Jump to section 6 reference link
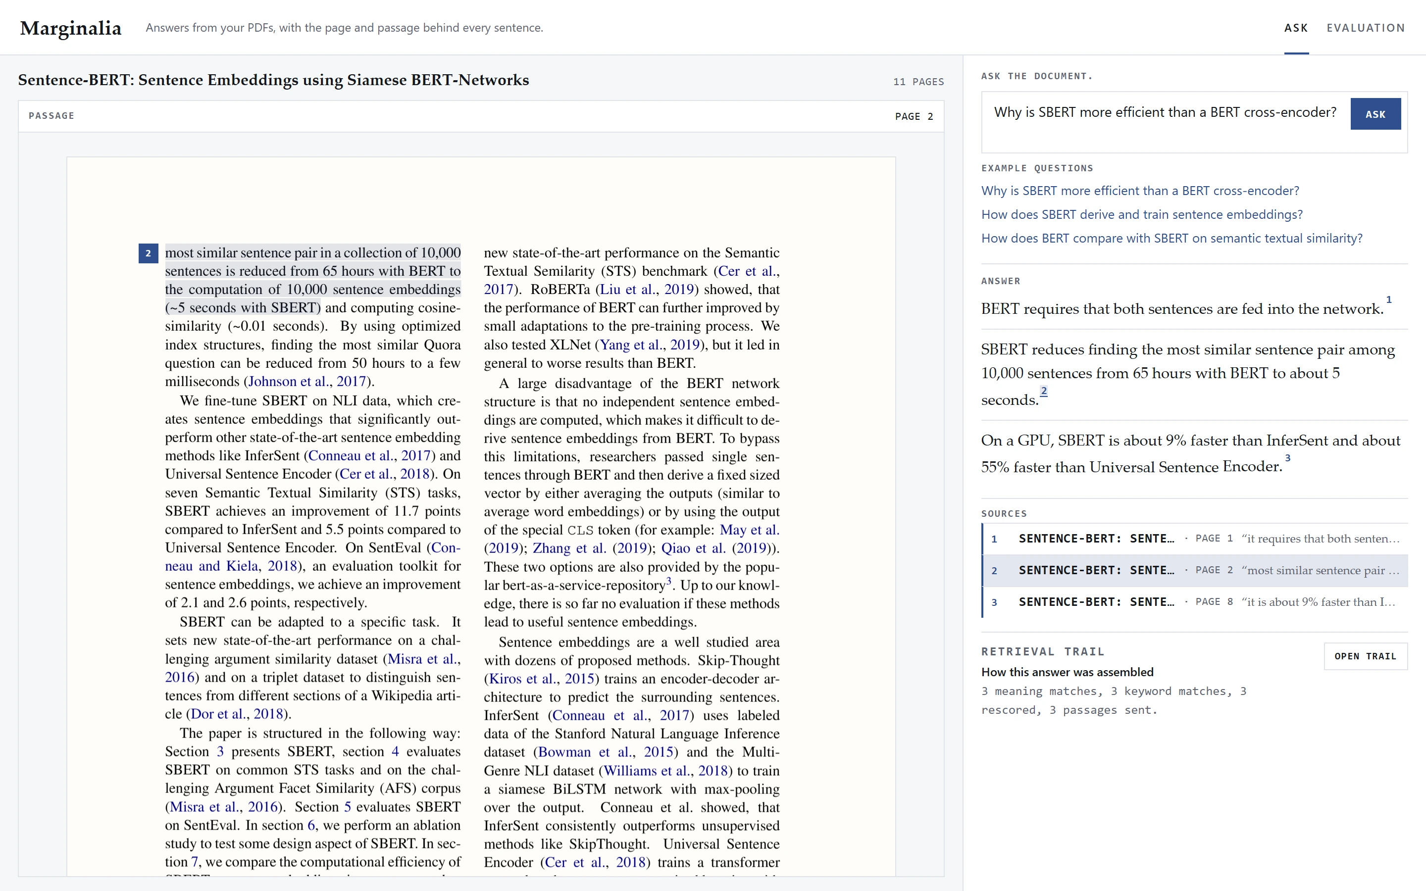This screenshot has height=891, width=1426. 311,825
